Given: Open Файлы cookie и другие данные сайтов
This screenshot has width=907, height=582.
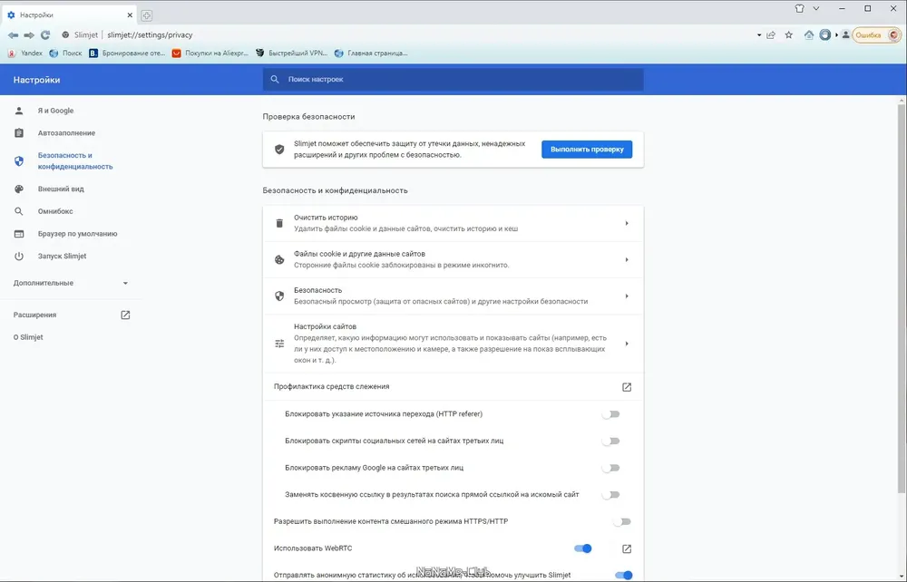Looking at the screenshot, I should pyautogui.click(x=453, y=259).
